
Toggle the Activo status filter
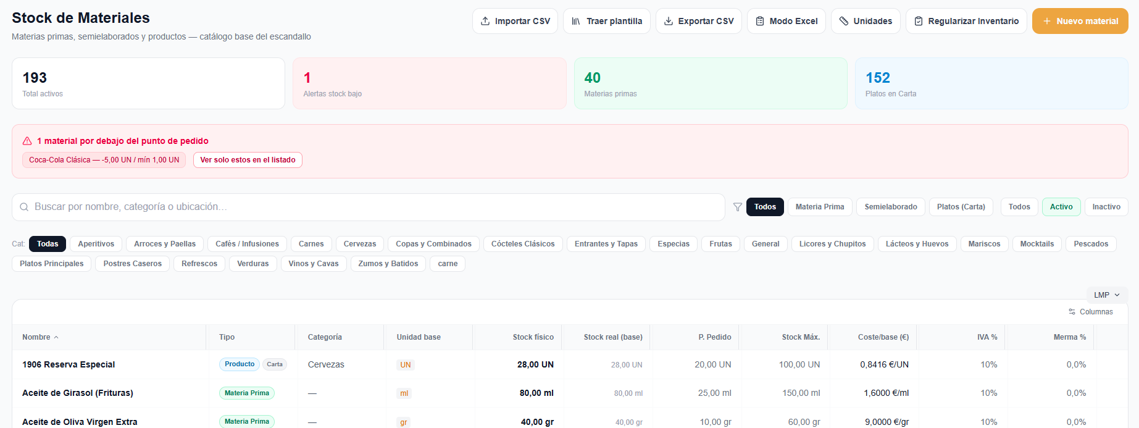[x=1061, y=207]
